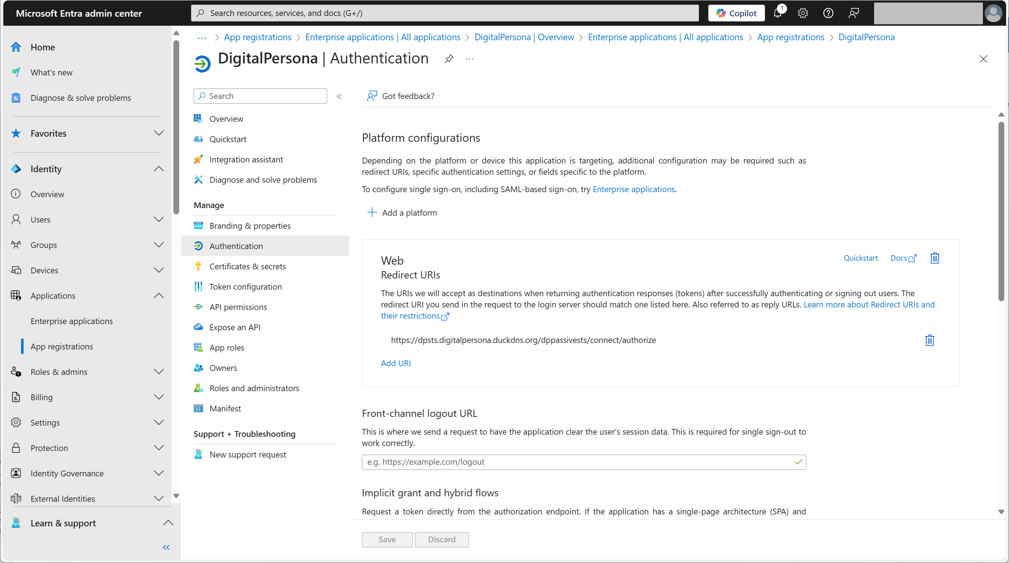The height and width of the screenshot is (563, 1009).
Task: Click the Expose an API cloud icon
Action: pyautogui.click(x=198, y=327)
